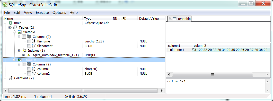Click the UNIQUE index type text
This screenshot has width=273, height=101.
point(90,55)
